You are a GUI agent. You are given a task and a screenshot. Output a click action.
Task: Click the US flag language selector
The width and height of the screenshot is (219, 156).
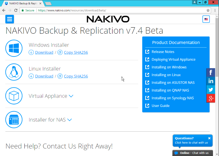coord(206,19)
